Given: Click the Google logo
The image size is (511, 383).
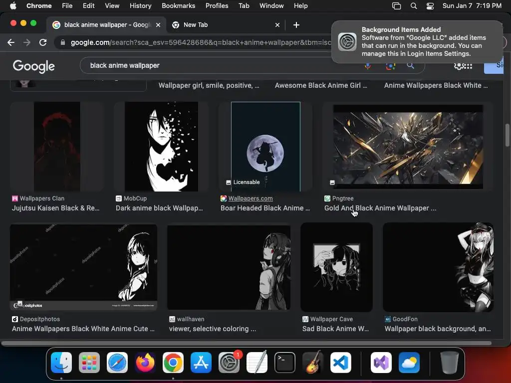Looking at the screenshot, I should 34,66.
